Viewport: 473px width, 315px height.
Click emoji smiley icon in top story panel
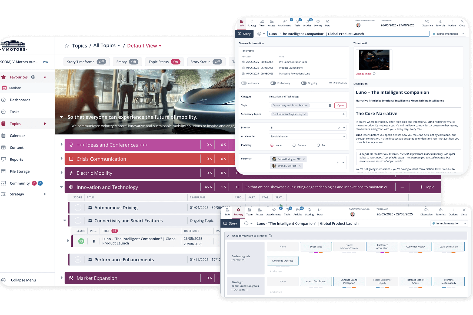pos(259,34)
